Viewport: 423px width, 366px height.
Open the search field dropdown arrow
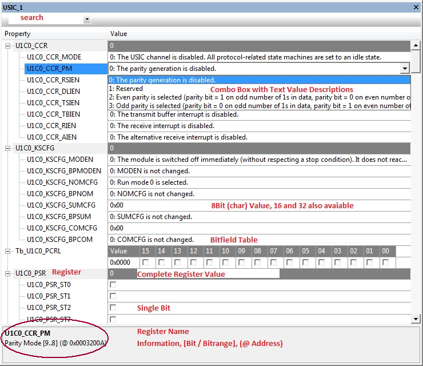coord(87,19)
